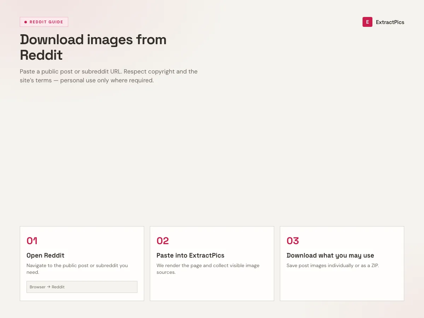Click the Download what you may use title
This screenshot has width=424, height=318.
pyautogui.click(x=330, y=255)
